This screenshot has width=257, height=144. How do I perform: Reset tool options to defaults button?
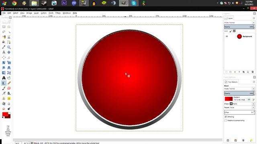click(251, 140)
